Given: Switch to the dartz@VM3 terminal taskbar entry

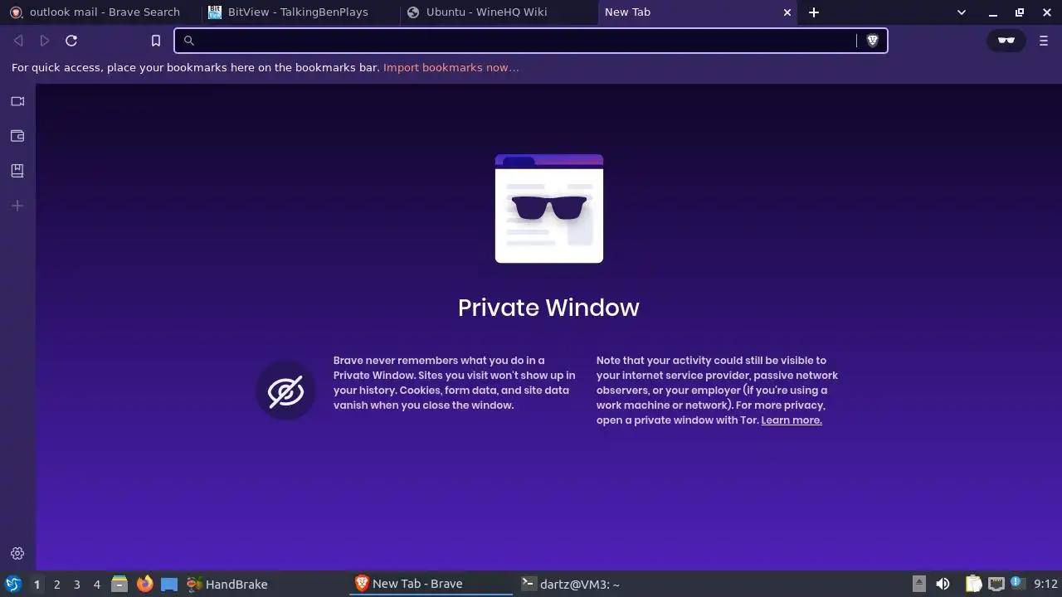Looking at the screenshot, I should click(x=597, y=585).
